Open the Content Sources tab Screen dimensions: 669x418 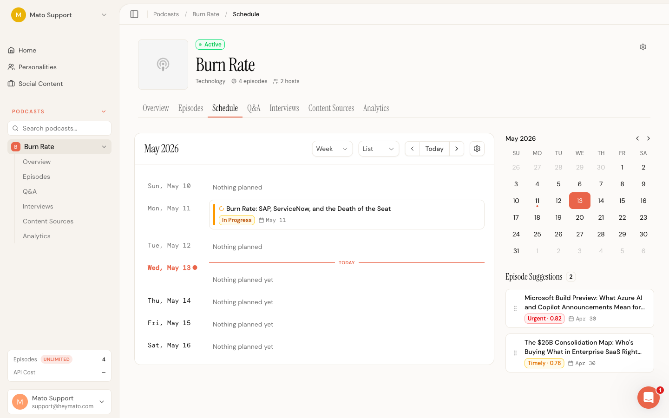[331, 108]
